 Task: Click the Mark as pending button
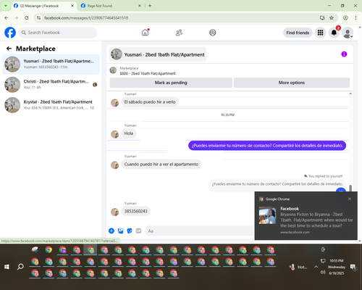tap(171, 83)
